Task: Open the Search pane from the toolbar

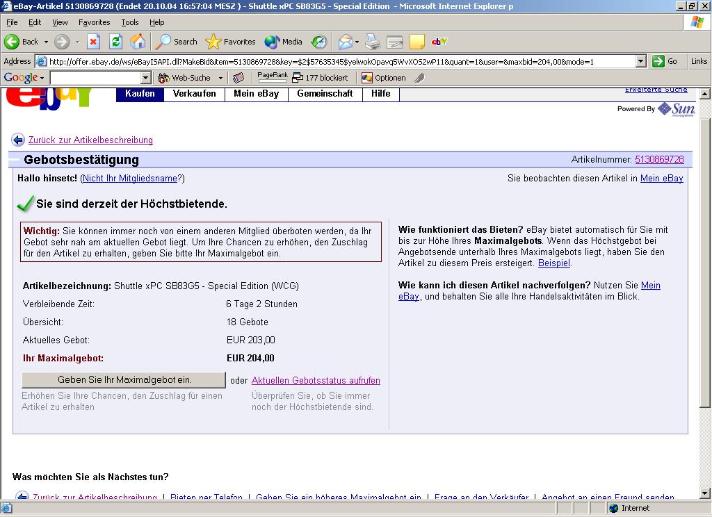Action: (x=176, y=42)
